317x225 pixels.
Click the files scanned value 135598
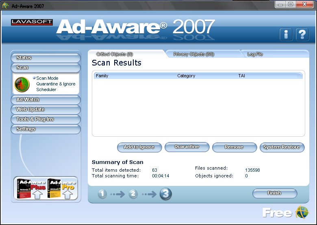tap(252, 170)
